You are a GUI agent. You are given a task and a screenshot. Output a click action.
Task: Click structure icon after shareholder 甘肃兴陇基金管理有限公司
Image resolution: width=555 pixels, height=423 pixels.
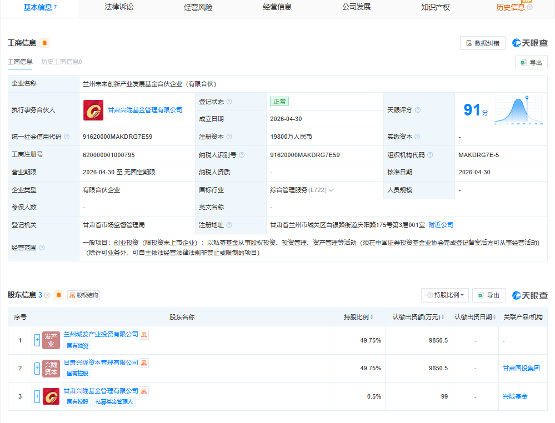click(x=144, y=391)
